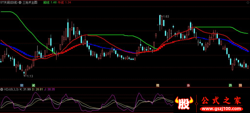
Task: Click the yellow D: 28.81 value
Action: click(37, 90)
